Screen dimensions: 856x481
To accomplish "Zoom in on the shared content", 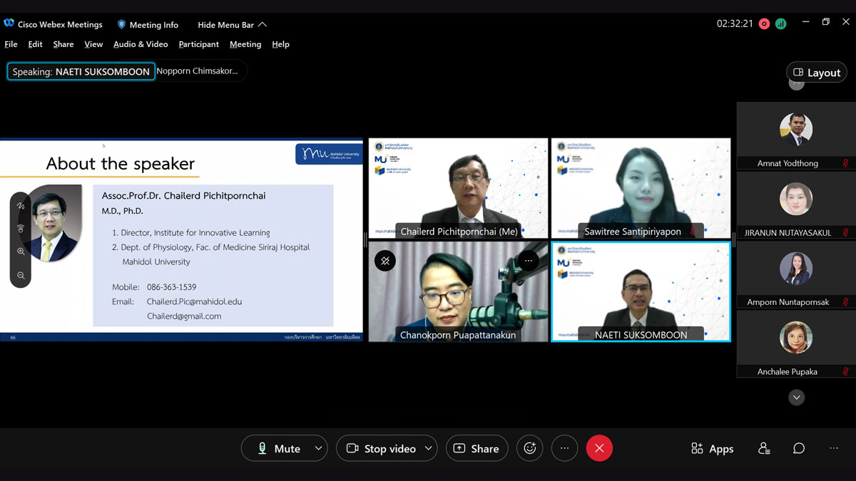I will (x=21, y=252).
